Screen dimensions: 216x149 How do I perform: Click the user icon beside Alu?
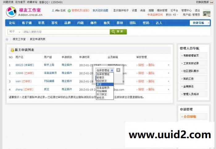[53, 10]
